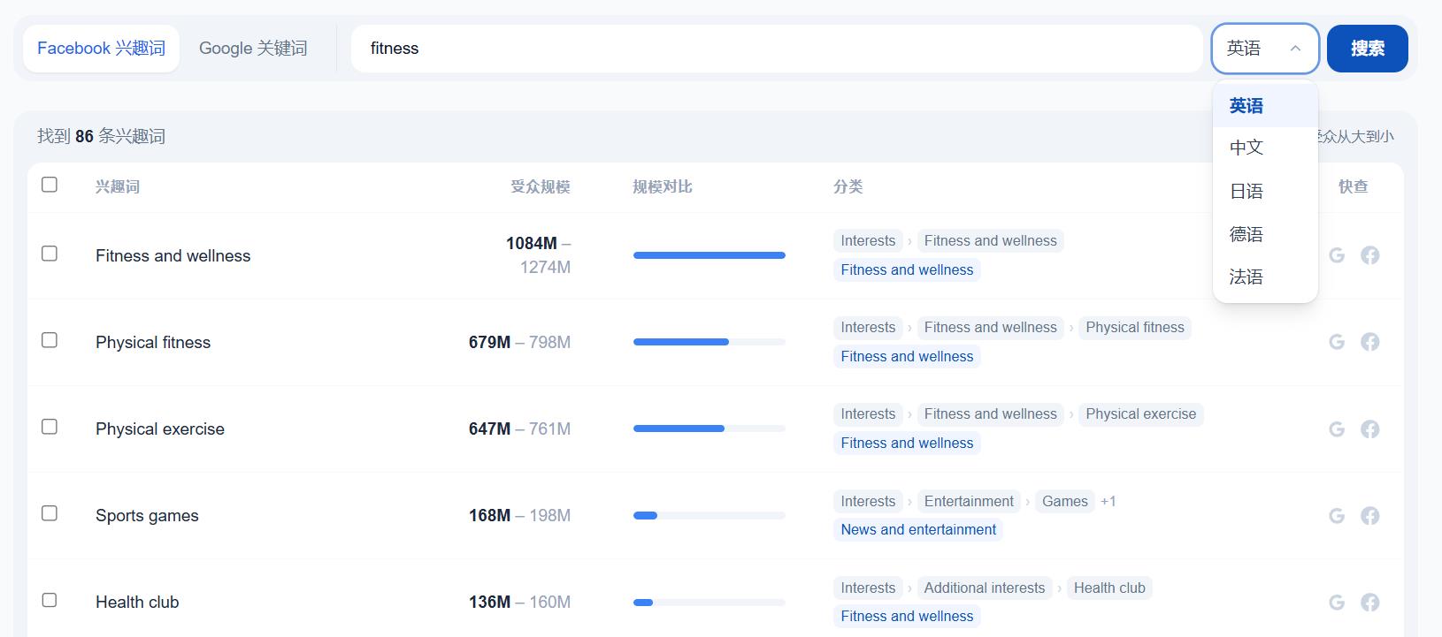Click the 快查 column header

pos(1354,186)
